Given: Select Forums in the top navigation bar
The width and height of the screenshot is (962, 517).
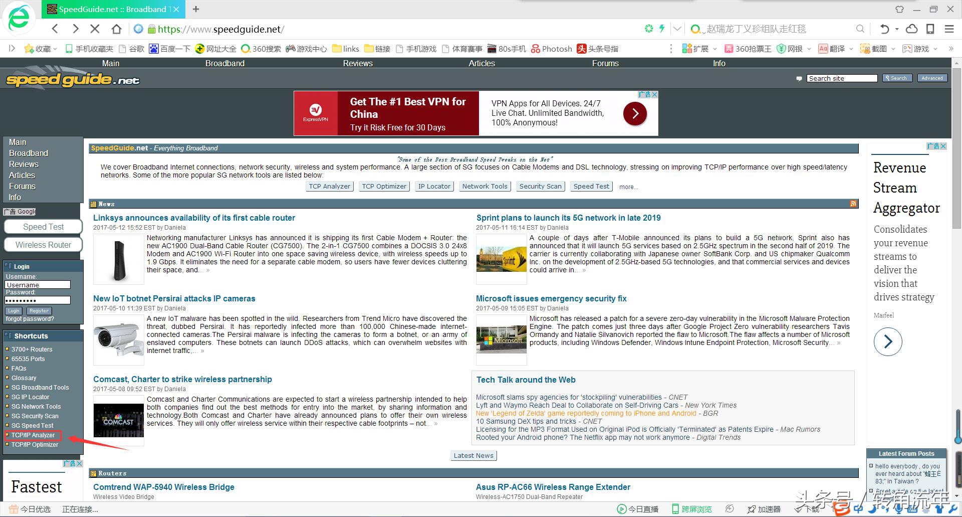Looking at the screenshot, I should [x=605, y=63].
